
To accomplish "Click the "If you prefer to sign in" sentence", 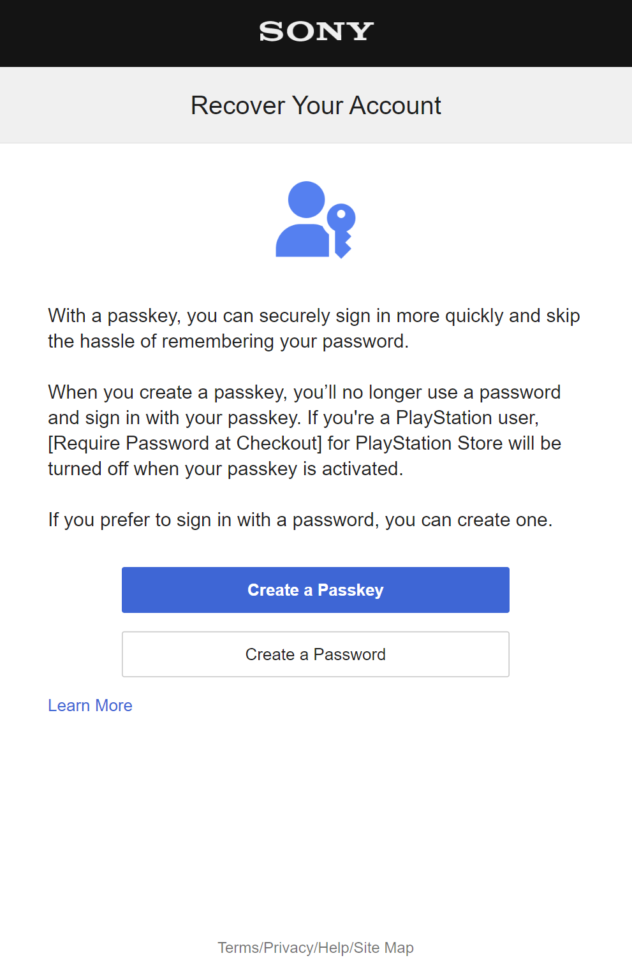I will point(300,520).
